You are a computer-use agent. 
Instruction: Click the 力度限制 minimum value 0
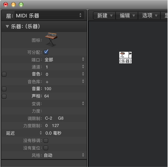[46, 126]
